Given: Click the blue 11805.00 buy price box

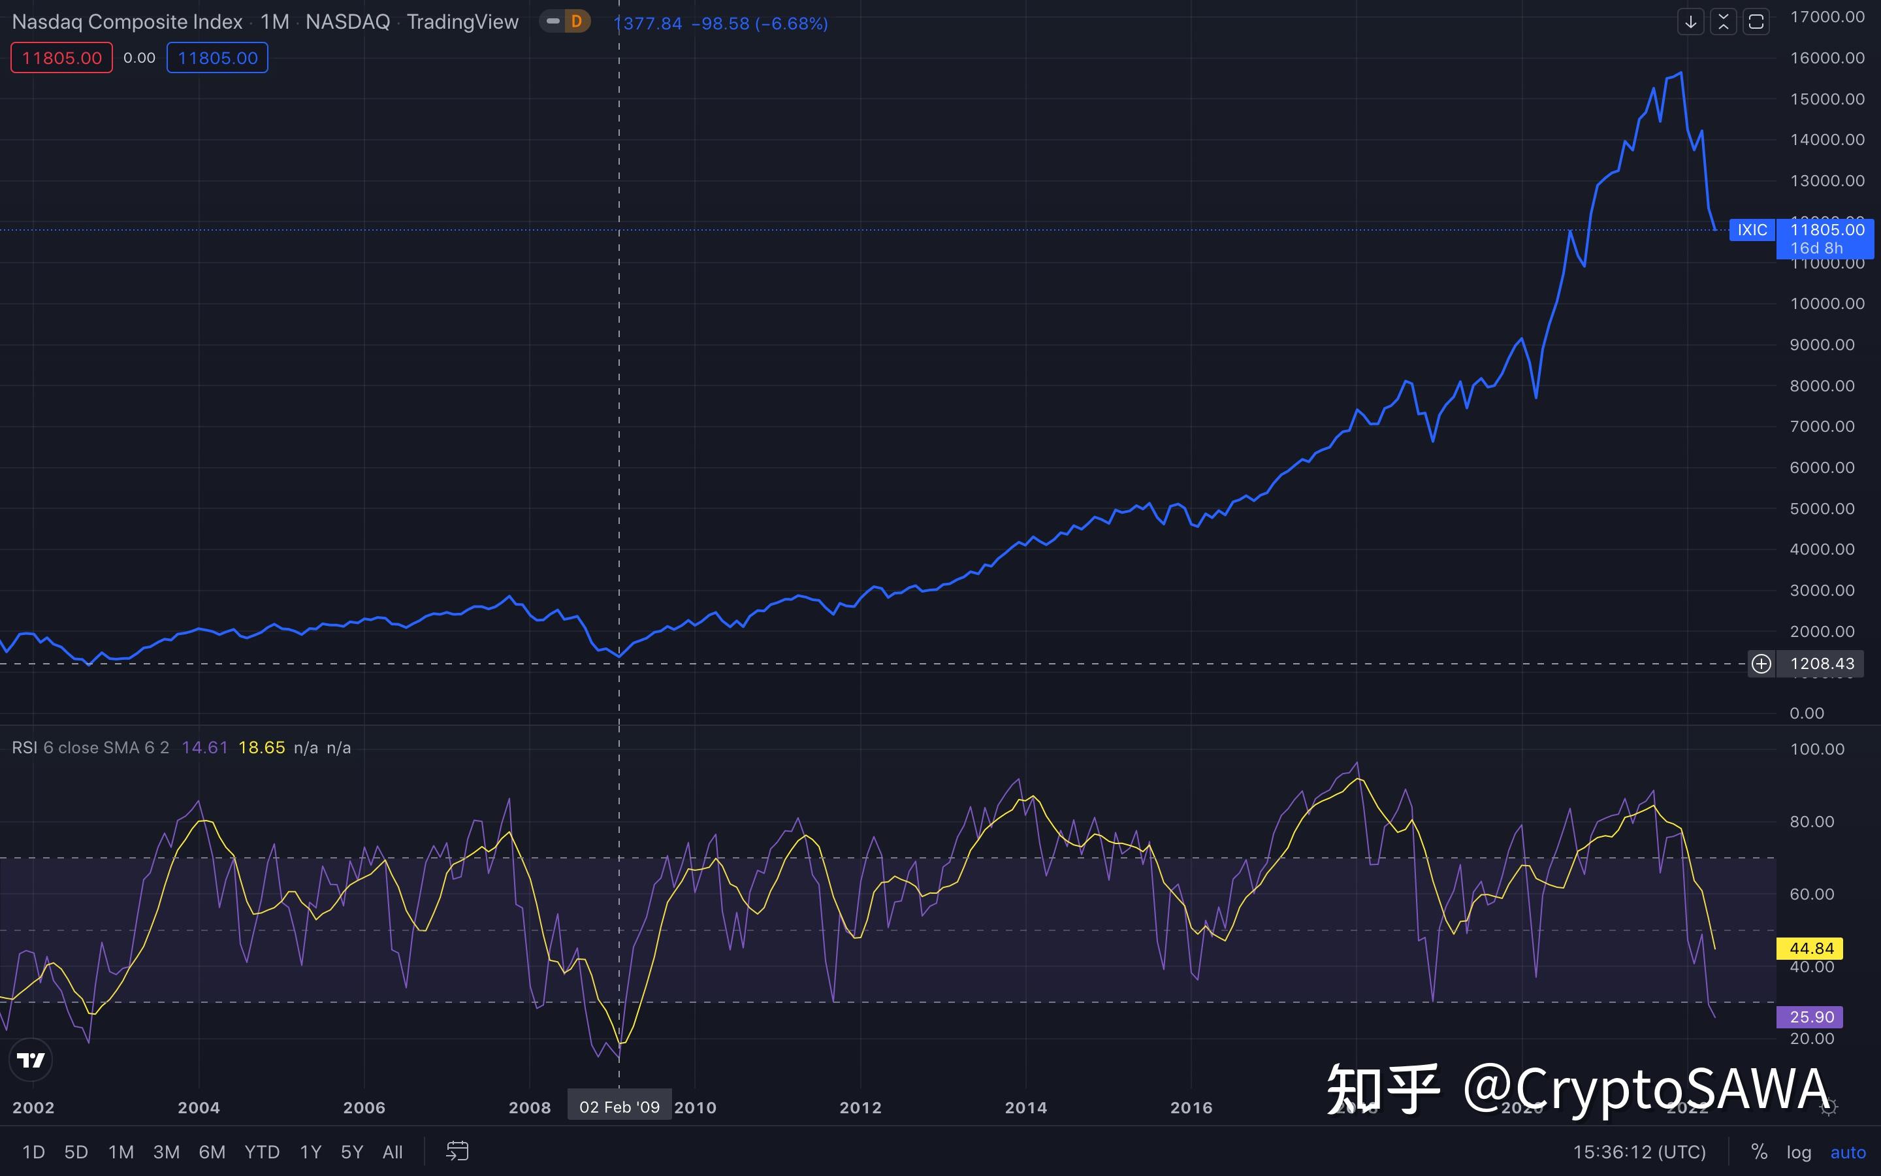Looking at the screenshot, I should point(217,57).
